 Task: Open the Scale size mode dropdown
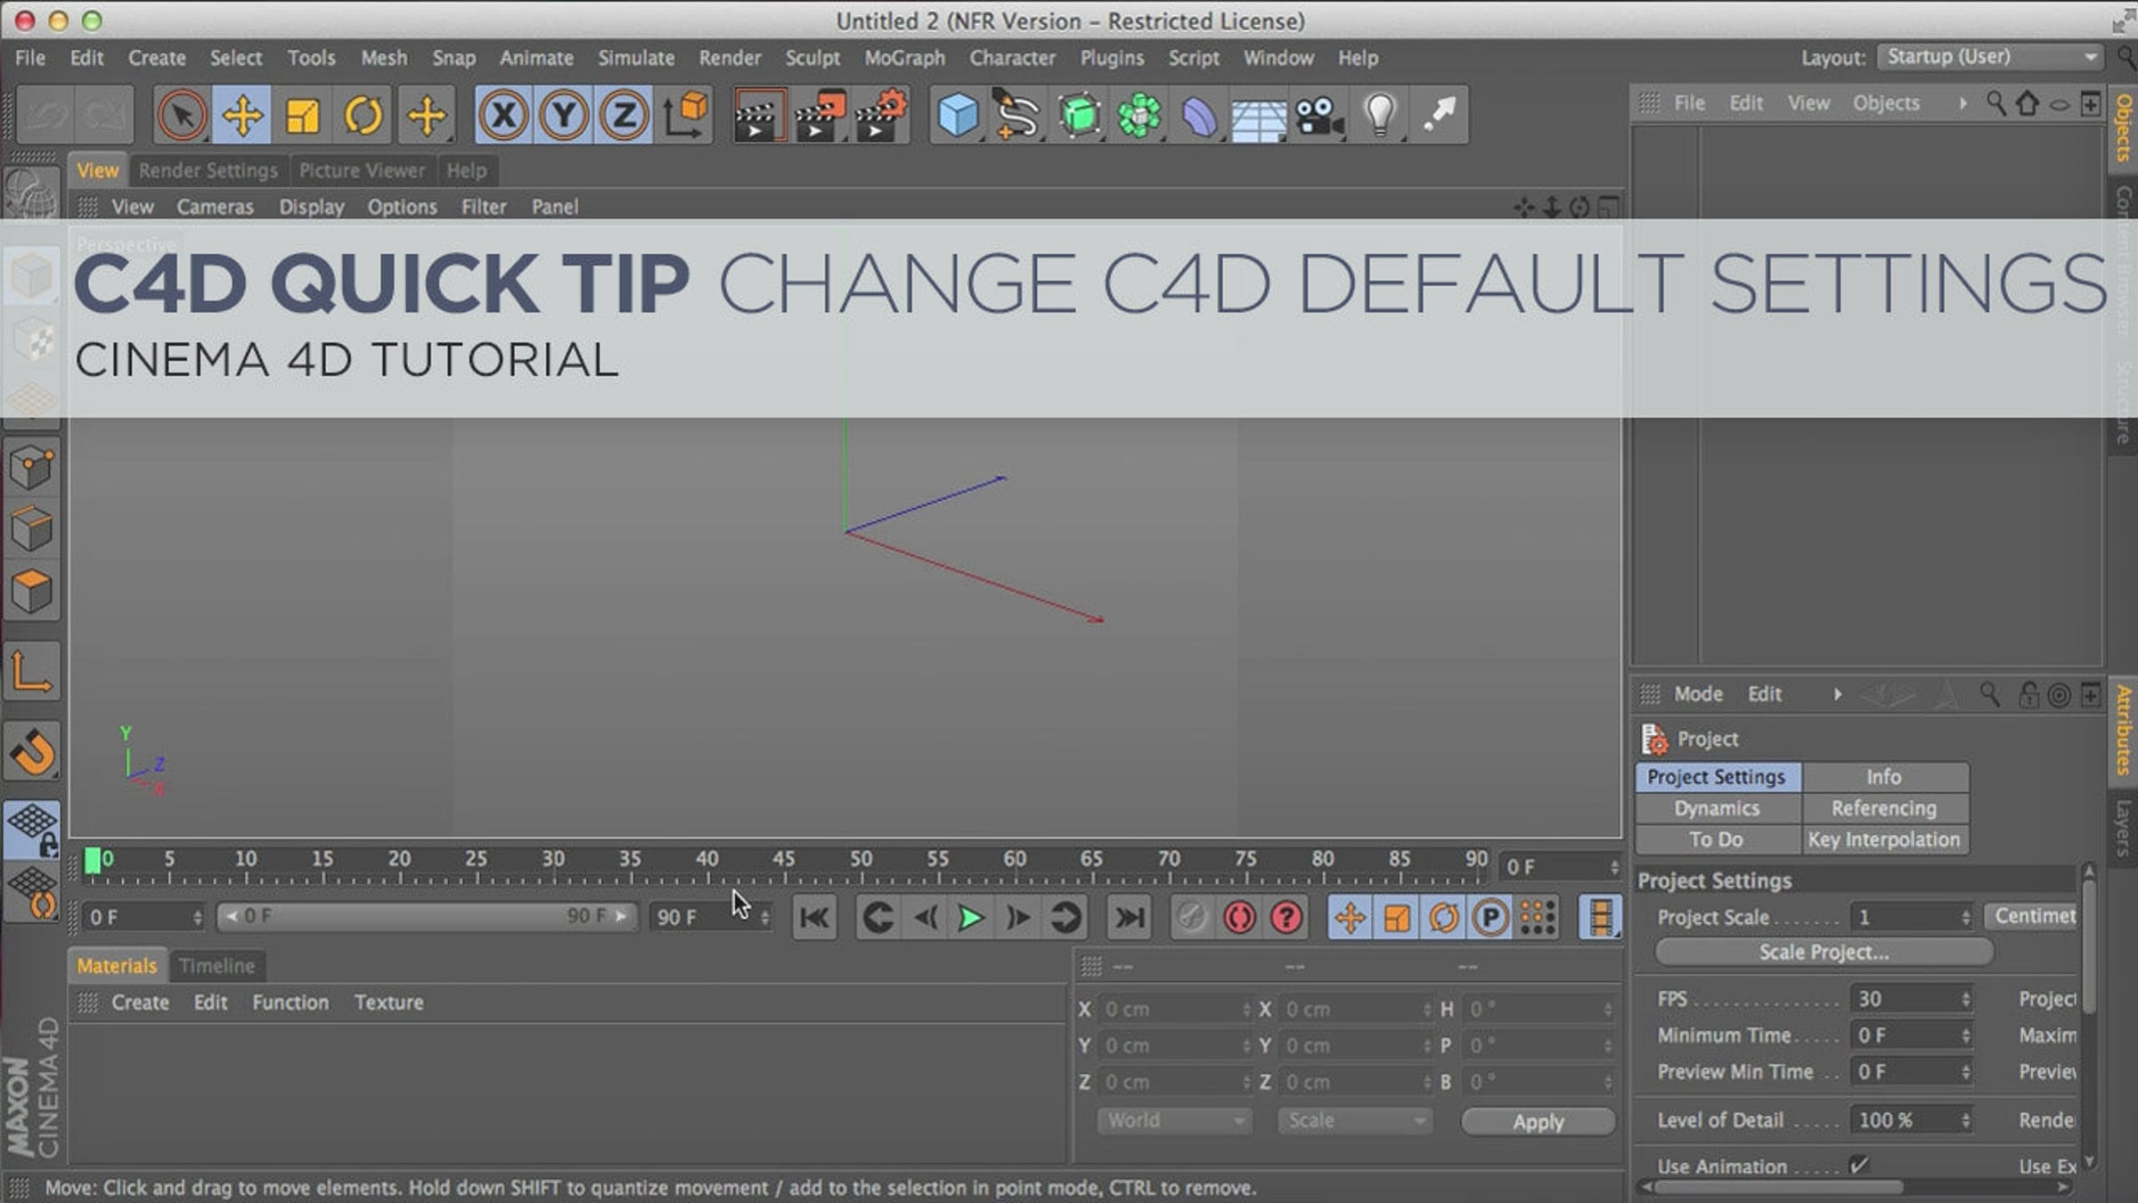(1355, 1120)
